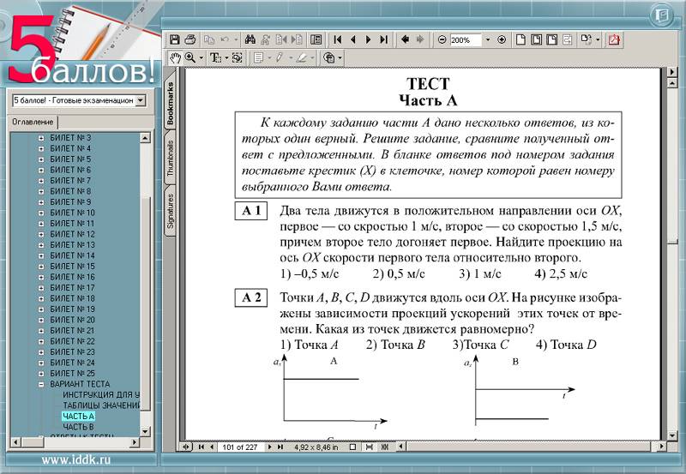Image resolution: width=686 pixels, height=474 pixels.
Task: Go to last page in top toolbar
Action: (383, 39)
